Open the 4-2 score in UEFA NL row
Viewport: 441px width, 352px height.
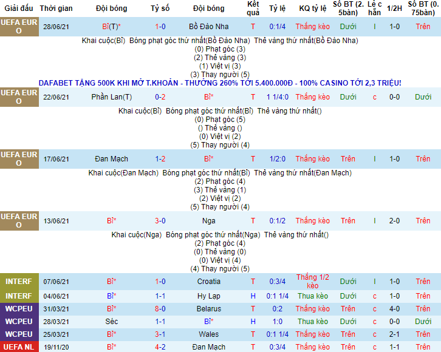[160, 347]
